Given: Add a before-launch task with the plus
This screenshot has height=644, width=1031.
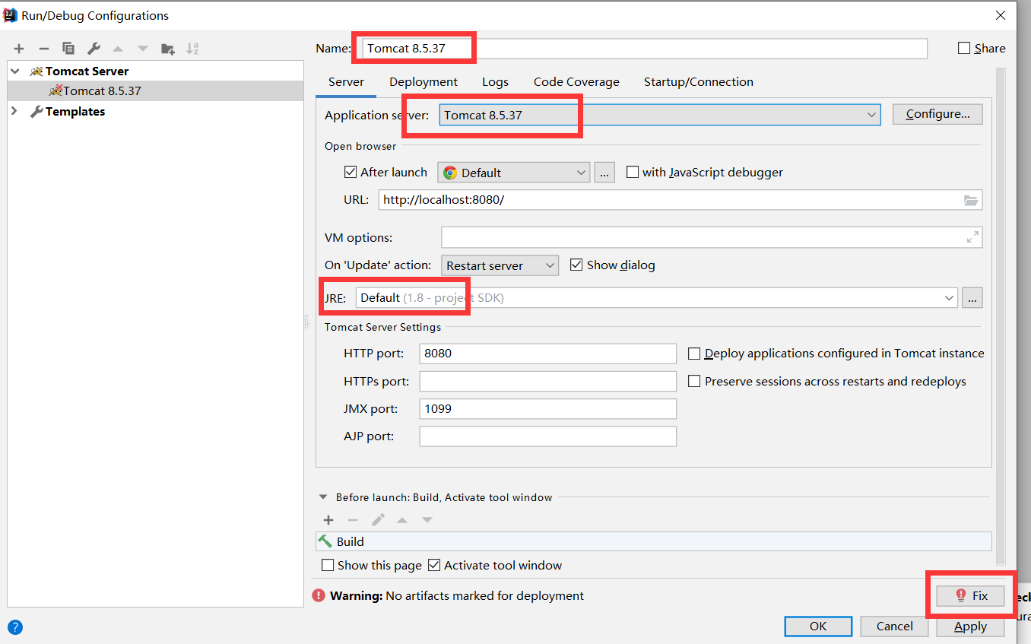Looking at the screenshot, I should 328,520.
